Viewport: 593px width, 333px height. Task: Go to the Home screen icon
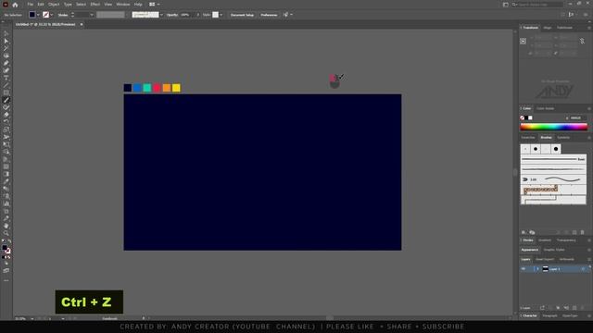15,5
